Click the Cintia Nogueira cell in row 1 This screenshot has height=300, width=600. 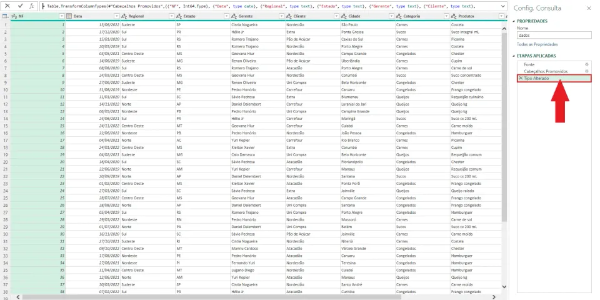(x=258, y=25)
